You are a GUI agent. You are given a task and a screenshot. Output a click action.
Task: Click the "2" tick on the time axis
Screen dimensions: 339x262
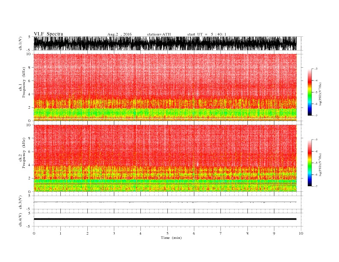87,233
